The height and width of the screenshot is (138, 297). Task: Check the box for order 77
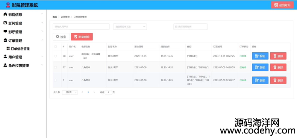click(x=56, y=67)
